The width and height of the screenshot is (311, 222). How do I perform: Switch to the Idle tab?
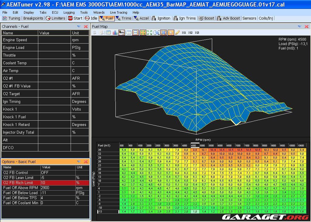pyautogui.click(x=91, y=18)
